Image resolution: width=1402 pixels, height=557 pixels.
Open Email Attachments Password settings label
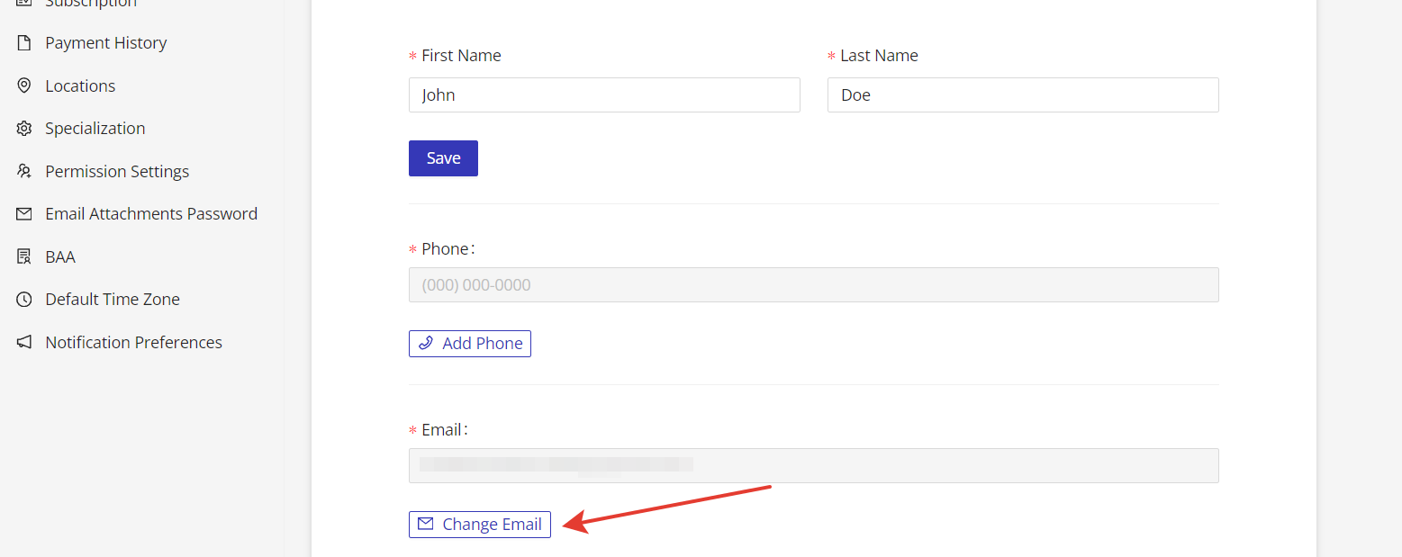pos(151,214)
